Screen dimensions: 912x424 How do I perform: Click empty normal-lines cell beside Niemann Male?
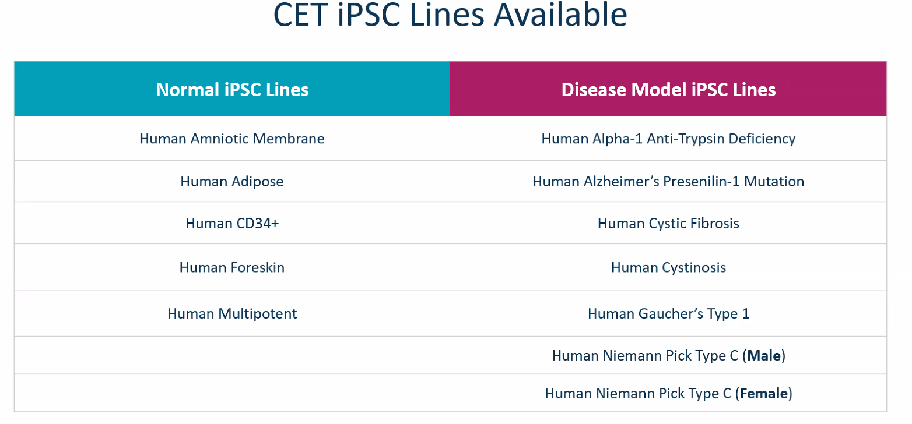tap(232, 355)
